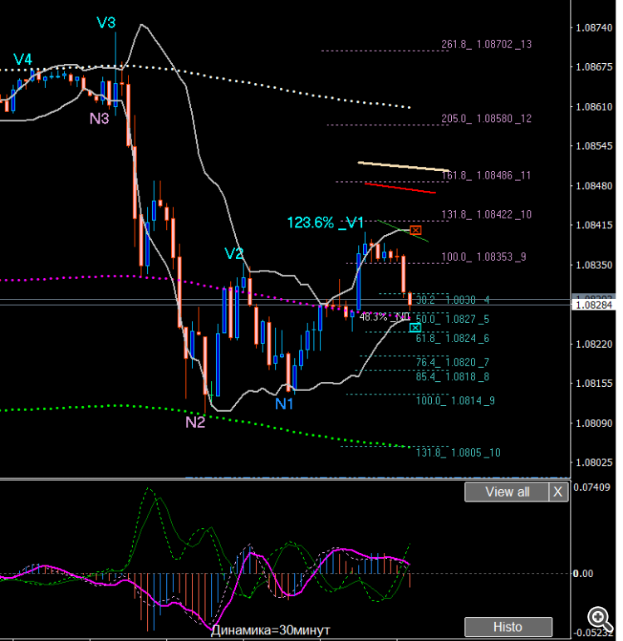Click the 1.08740 price scale value
Image resolution: width=623 pixels, height=641 pixels.
(x=594, y=27)
